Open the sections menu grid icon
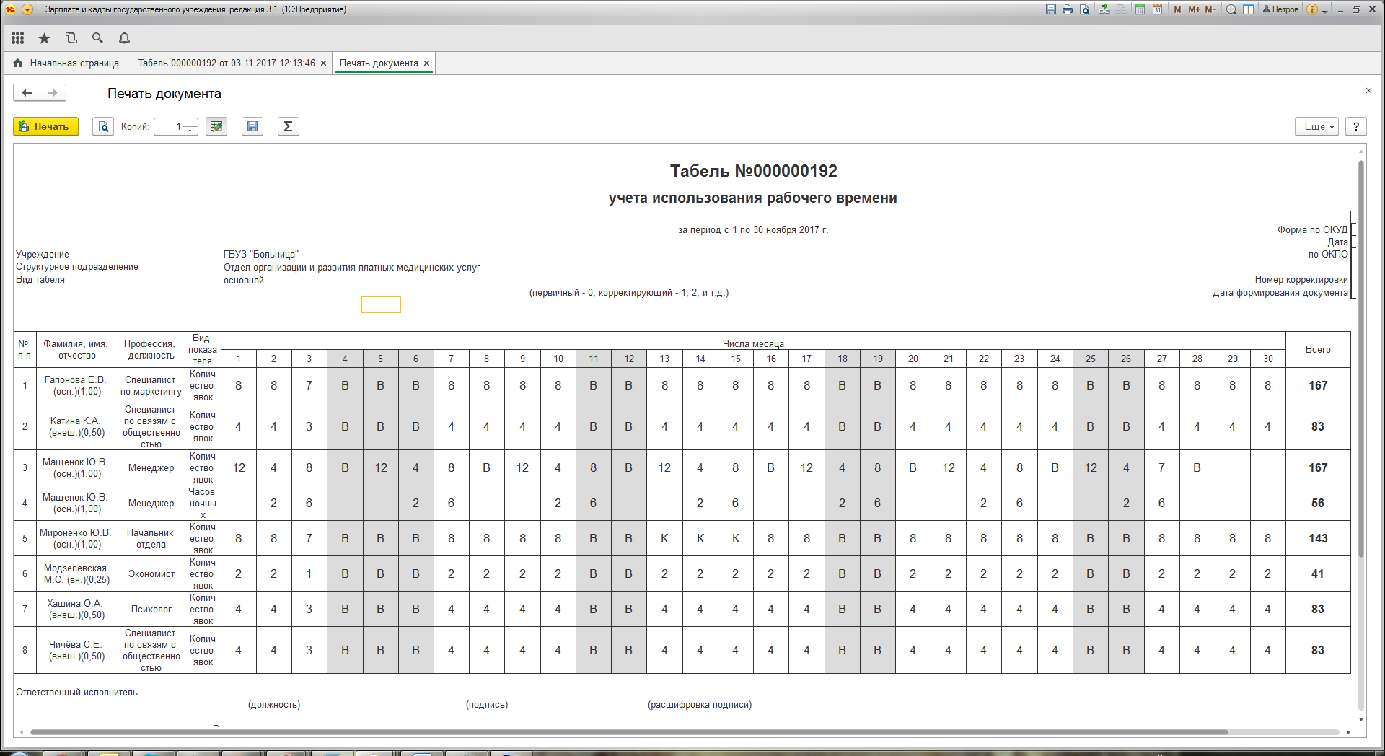The image size is (1385, 756). [x=18, y=38]
